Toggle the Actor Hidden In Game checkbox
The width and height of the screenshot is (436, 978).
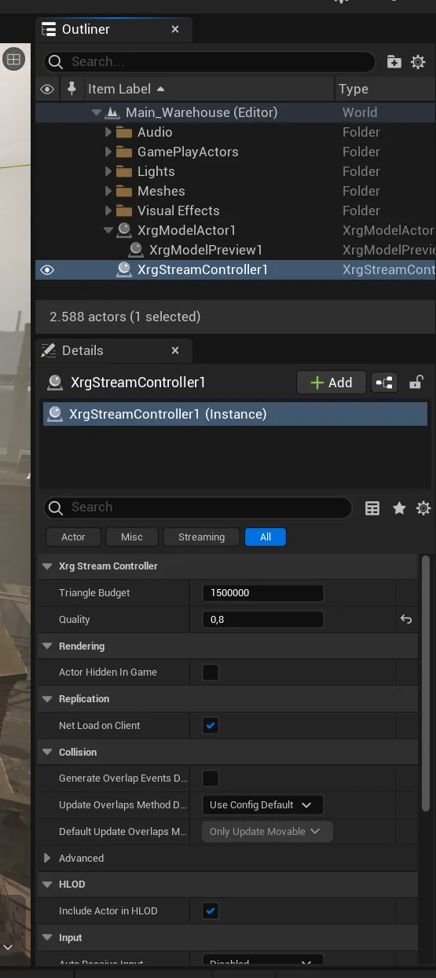(211, 672)
